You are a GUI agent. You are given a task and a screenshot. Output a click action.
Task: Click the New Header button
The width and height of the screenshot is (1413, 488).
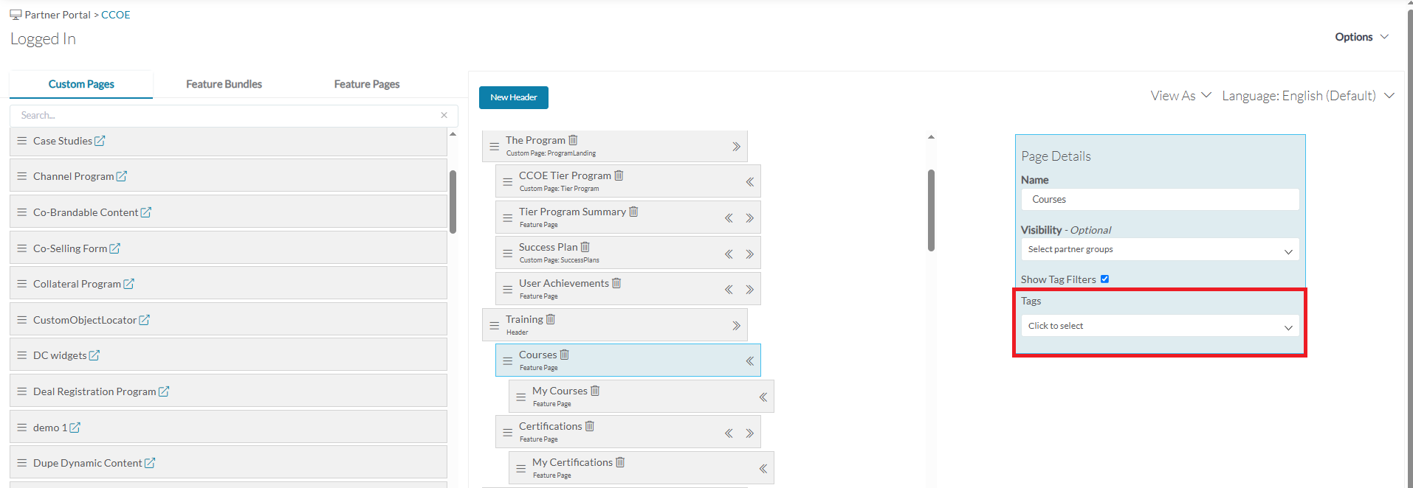click(514, 97)
